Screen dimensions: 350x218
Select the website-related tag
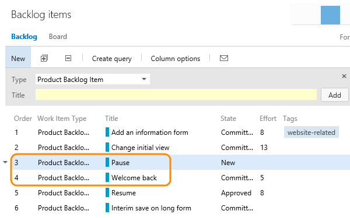pyautogui.click(x=311, y=133)
